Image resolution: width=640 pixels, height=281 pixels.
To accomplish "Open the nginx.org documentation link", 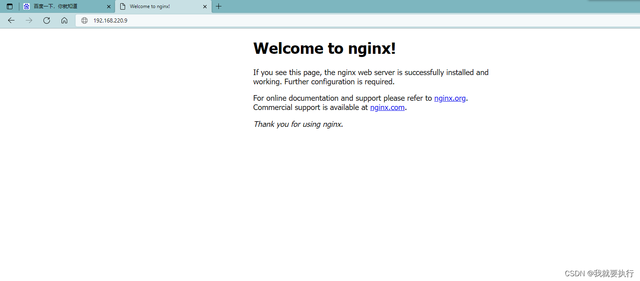I will [x=450, y=98].
